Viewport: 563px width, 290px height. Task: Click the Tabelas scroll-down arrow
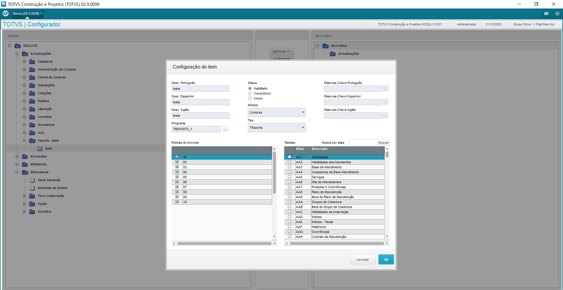387,236
